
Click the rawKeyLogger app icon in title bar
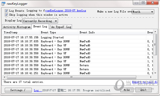click(x=3, y=4)
